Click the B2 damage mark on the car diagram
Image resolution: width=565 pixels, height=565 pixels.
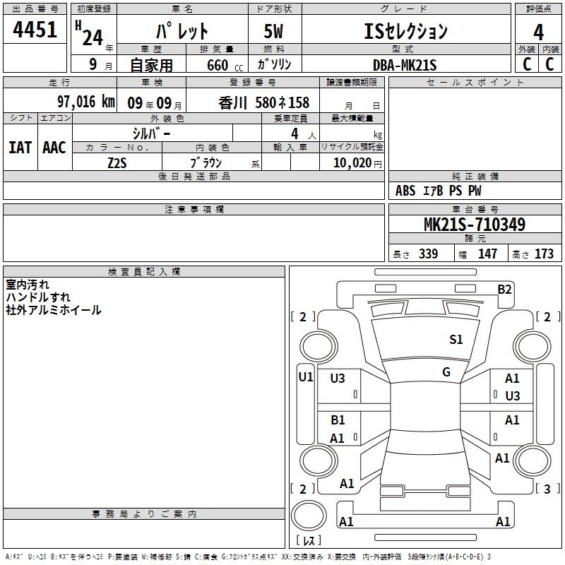click(504, 289)
